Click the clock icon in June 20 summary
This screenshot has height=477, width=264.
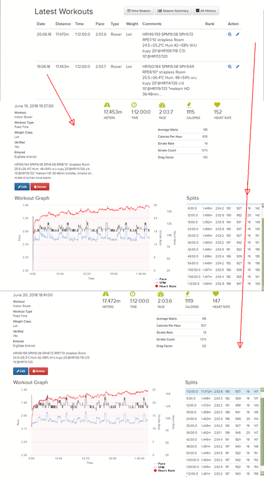[133, 293]
